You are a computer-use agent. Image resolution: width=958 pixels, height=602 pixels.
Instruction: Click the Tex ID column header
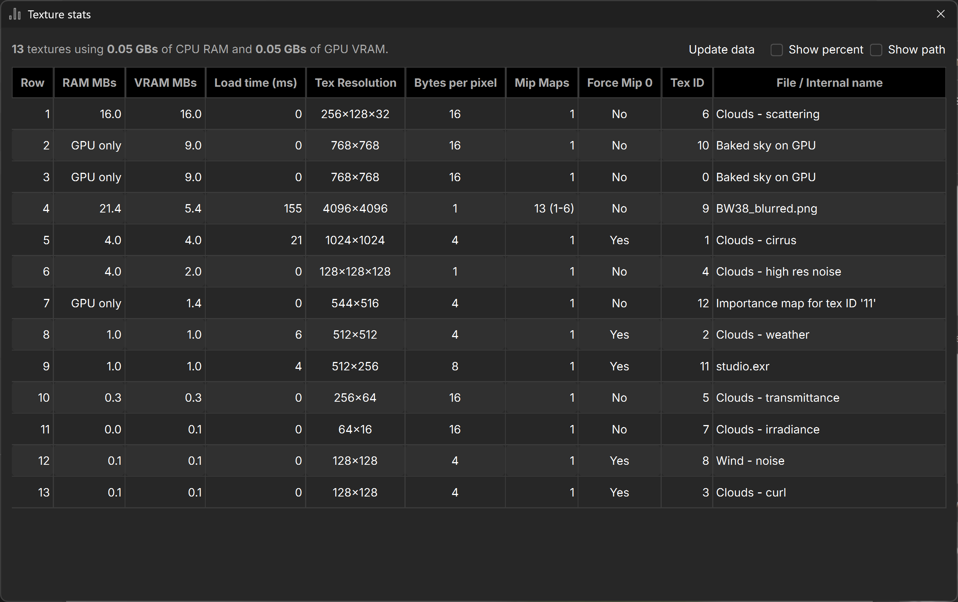pyautogui.click(x=687, y=83)
